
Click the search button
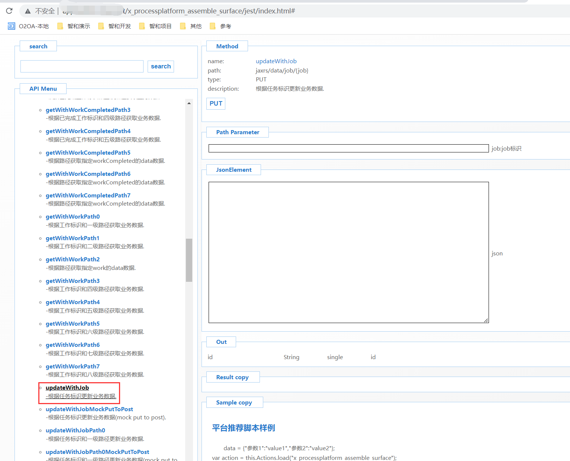click(161, 66)
